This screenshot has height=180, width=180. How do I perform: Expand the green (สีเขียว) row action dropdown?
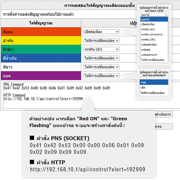pos(101,49)
